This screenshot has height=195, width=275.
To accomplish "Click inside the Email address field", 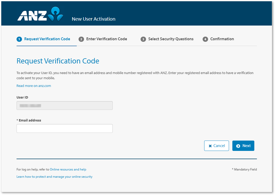I will click(x=64, y=128).
